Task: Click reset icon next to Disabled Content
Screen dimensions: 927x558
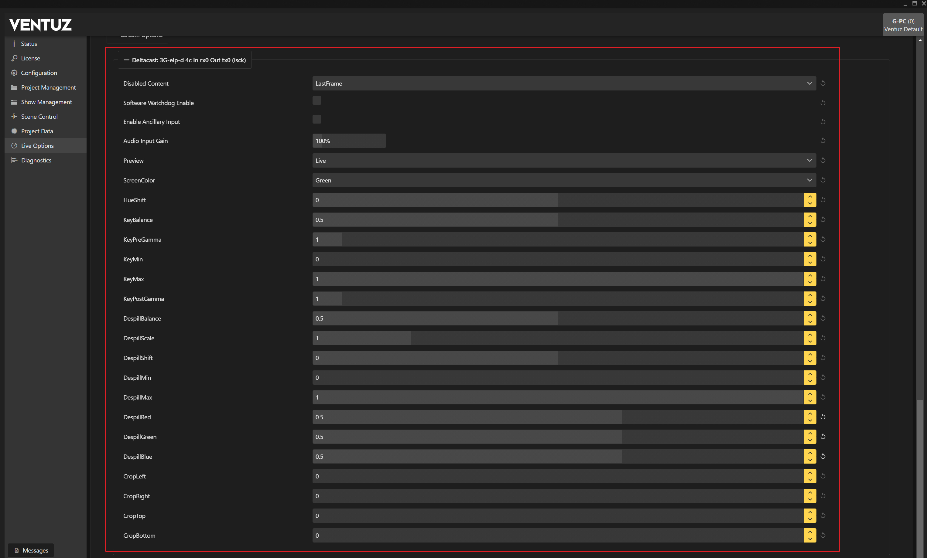Action: 823,83
